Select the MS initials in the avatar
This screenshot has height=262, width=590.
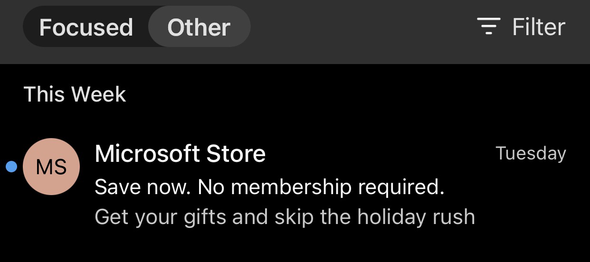(x=51, y=167)
